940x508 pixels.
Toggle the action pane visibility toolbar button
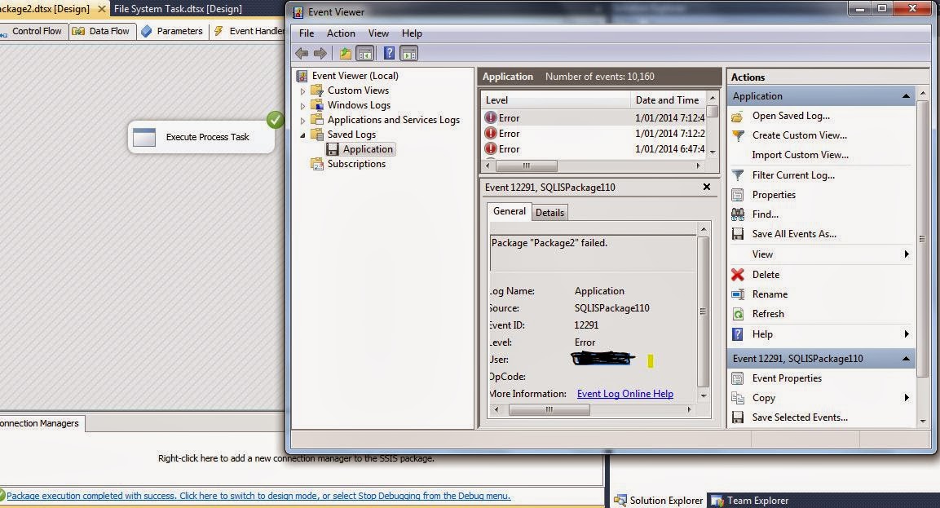coord(408,52)
